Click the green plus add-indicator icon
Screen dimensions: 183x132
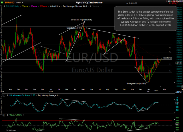(2, 2)
